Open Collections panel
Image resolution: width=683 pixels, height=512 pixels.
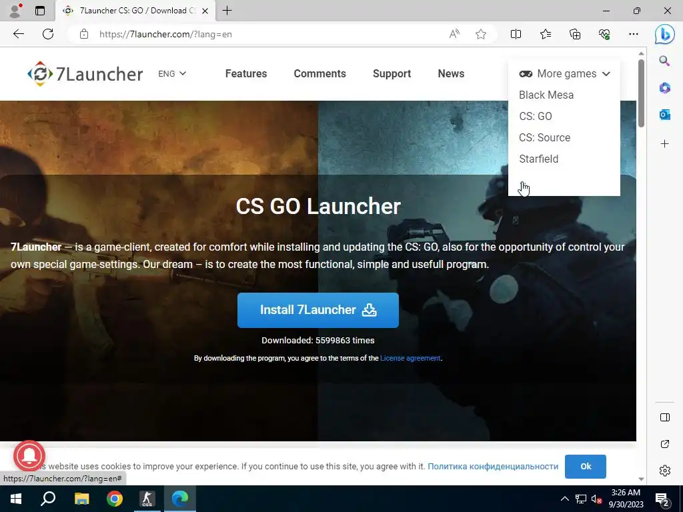(575, 34)
